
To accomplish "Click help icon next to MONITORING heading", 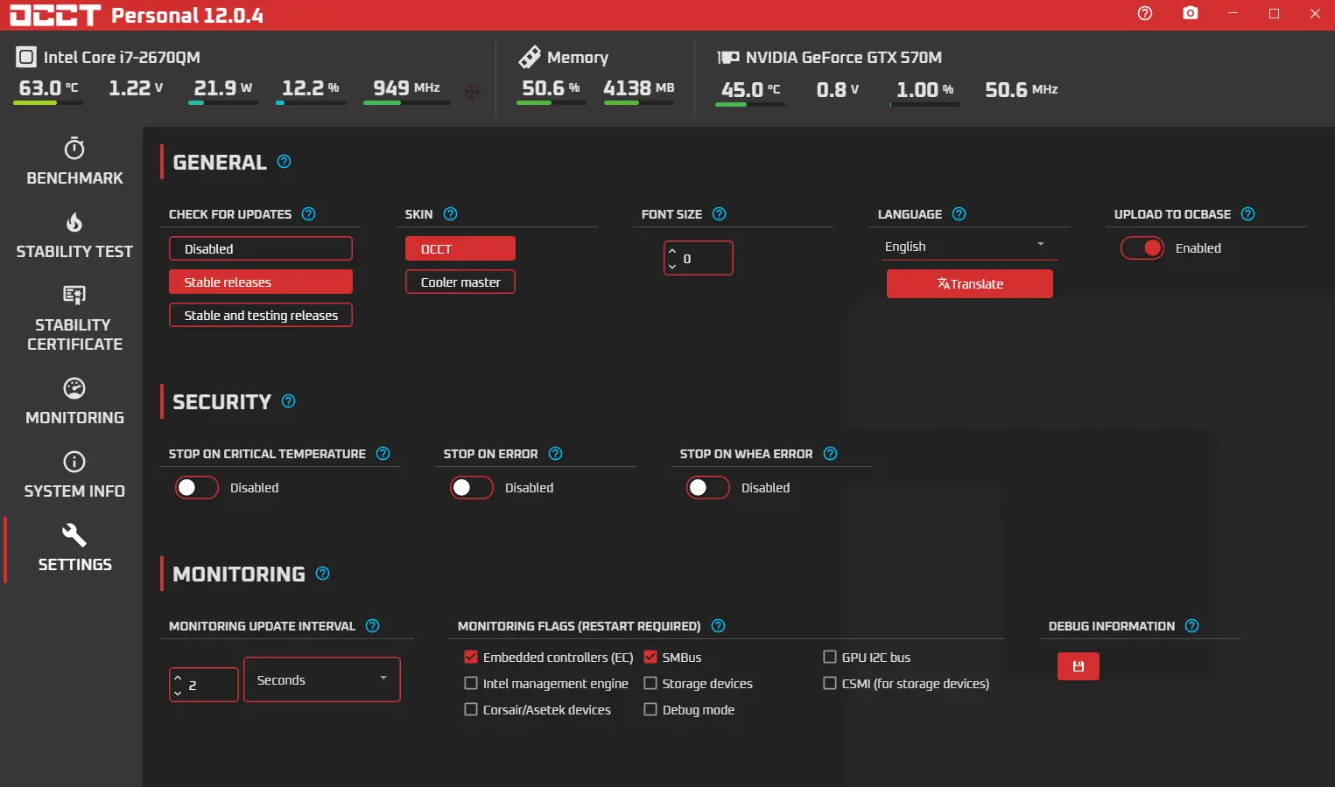I will click(x=322, y=574).
